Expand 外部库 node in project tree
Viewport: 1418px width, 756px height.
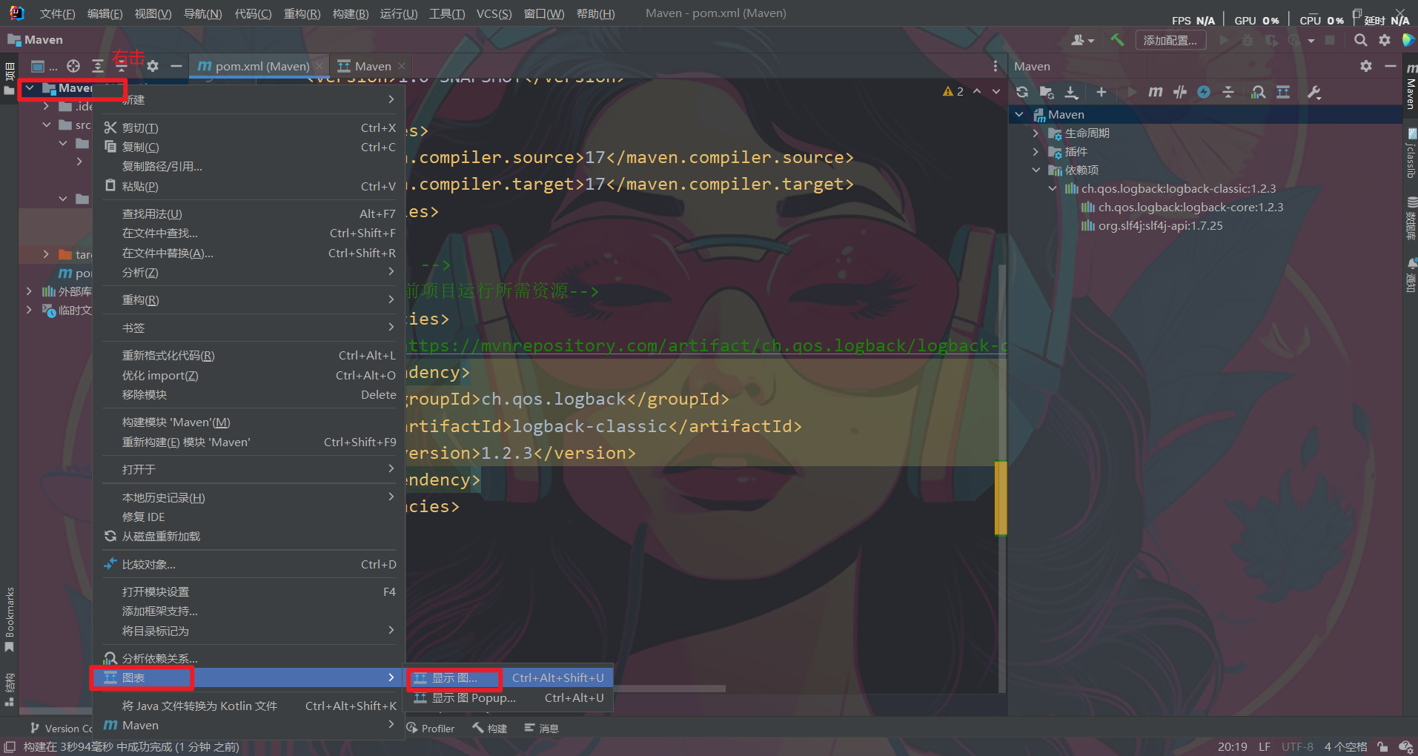(29, 291)
